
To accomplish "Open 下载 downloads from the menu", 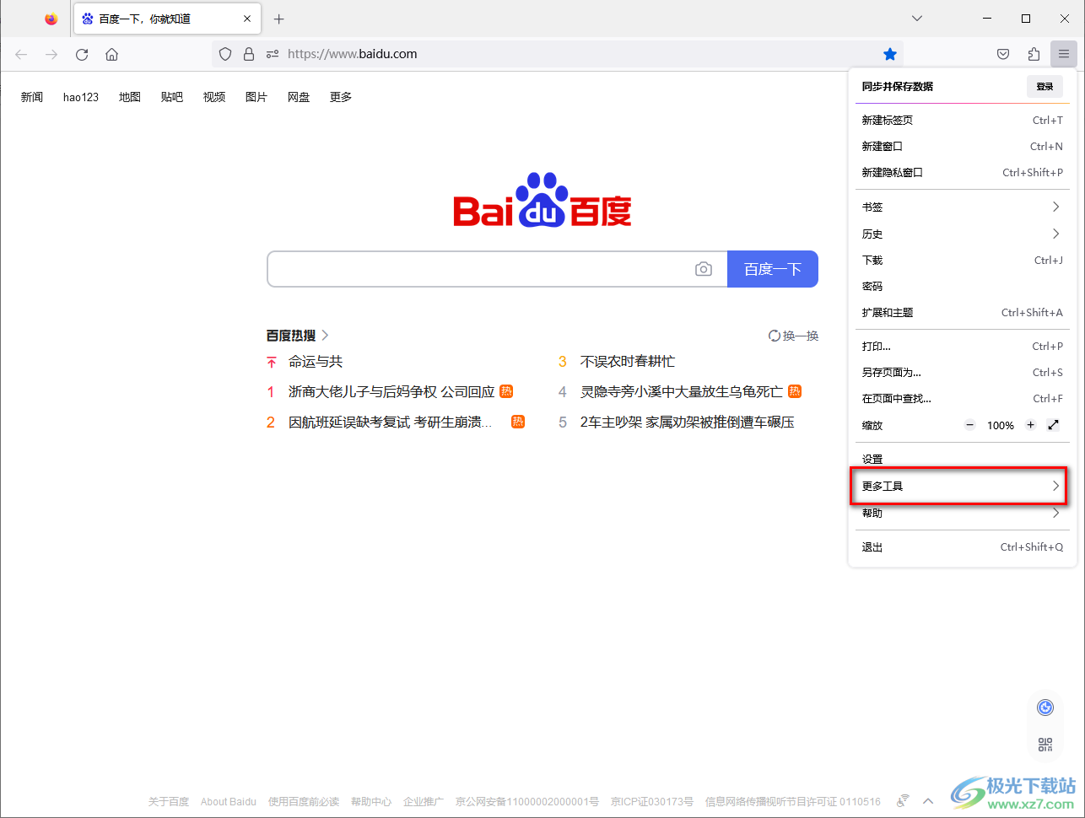I will tap(962, 260).
